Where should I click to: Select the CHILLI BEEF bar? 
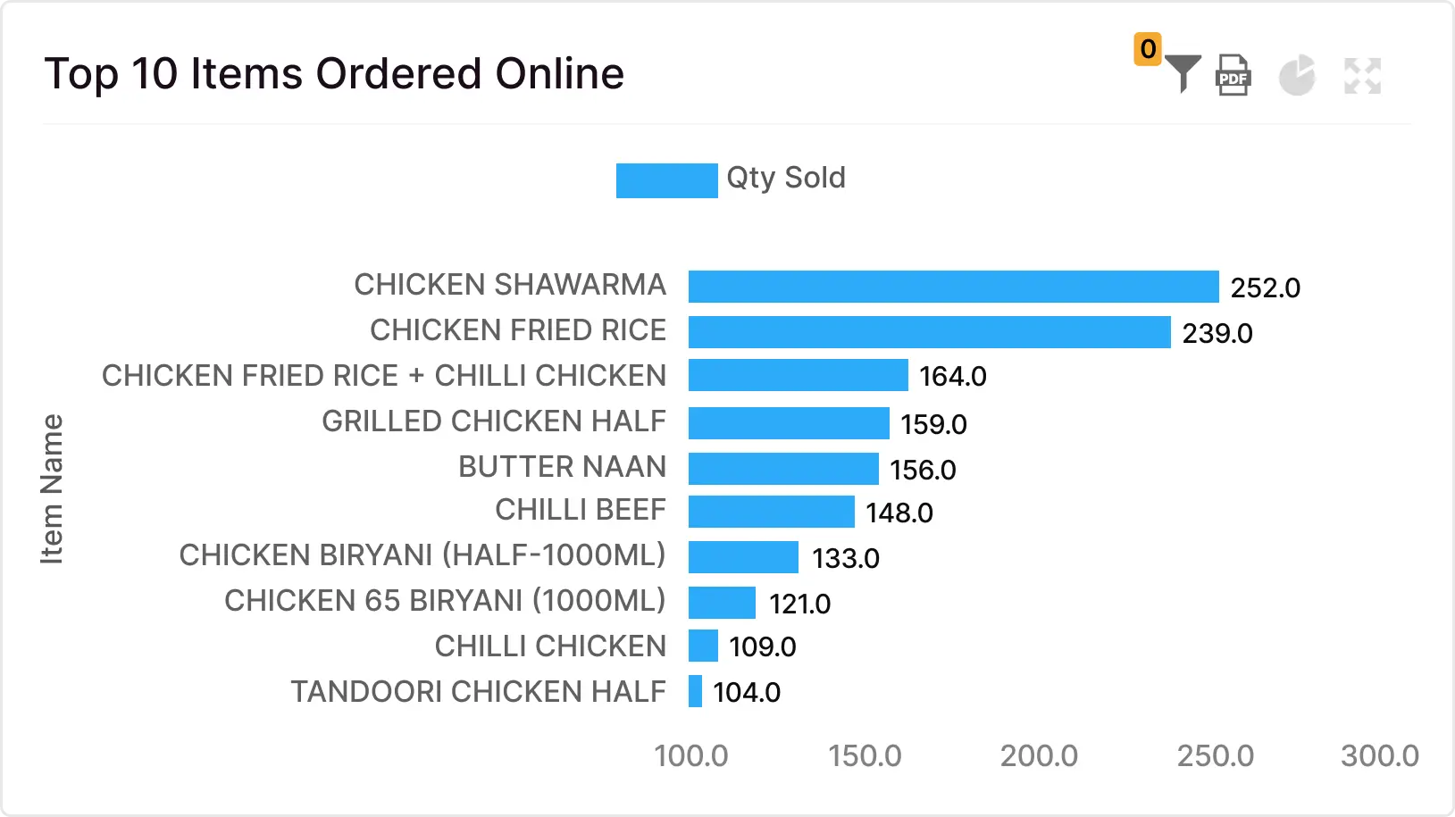pyautogui.click(x=771, y=512)
